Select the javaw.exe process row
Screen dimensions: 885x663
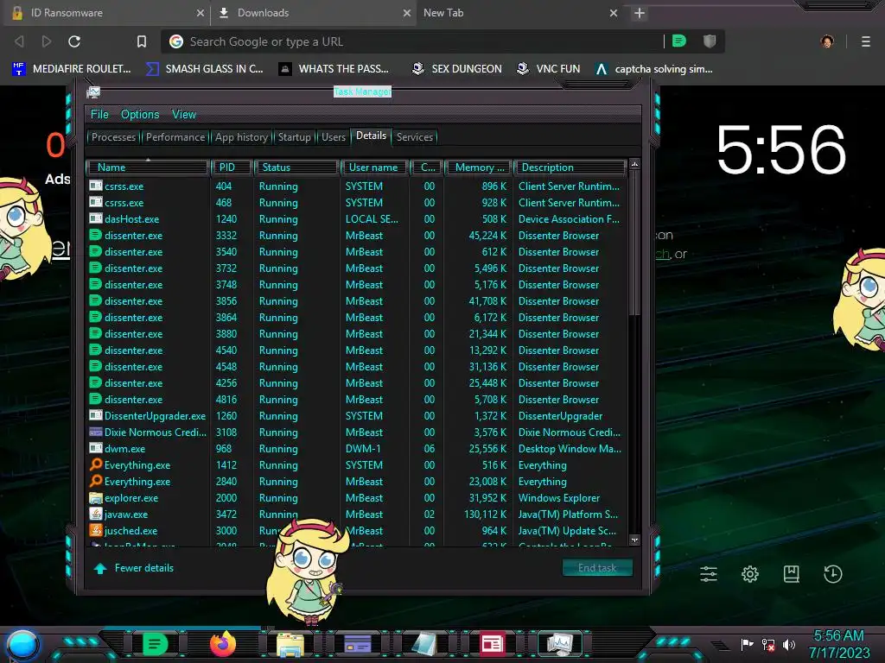point(357,515)
